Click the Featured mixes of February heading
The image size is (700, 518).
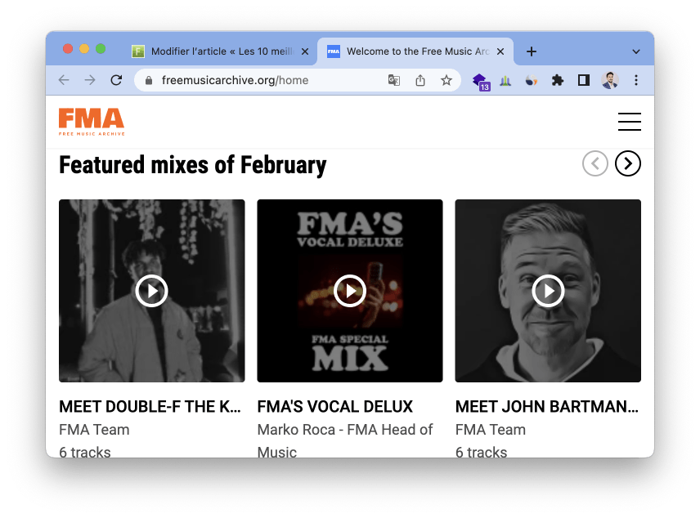(193, 165)
